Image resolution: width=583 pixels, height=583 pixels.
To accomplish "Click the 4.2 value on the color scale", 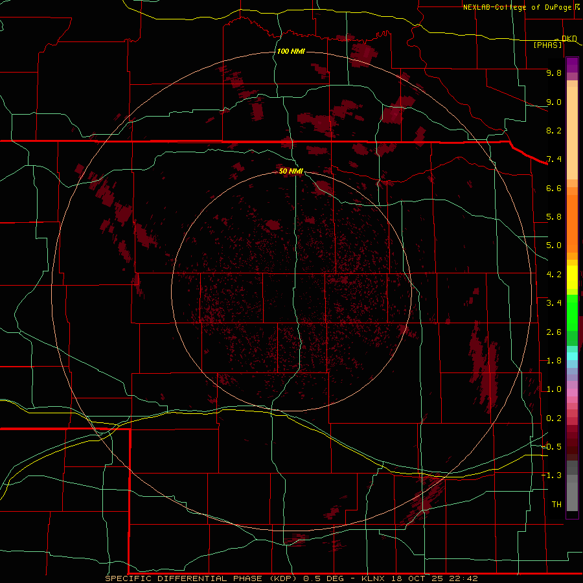I will [x=554, y=275].
